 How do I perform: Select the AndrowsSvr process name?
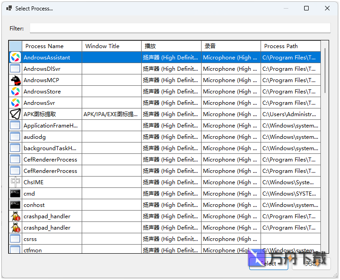click(x=39, y=103)
